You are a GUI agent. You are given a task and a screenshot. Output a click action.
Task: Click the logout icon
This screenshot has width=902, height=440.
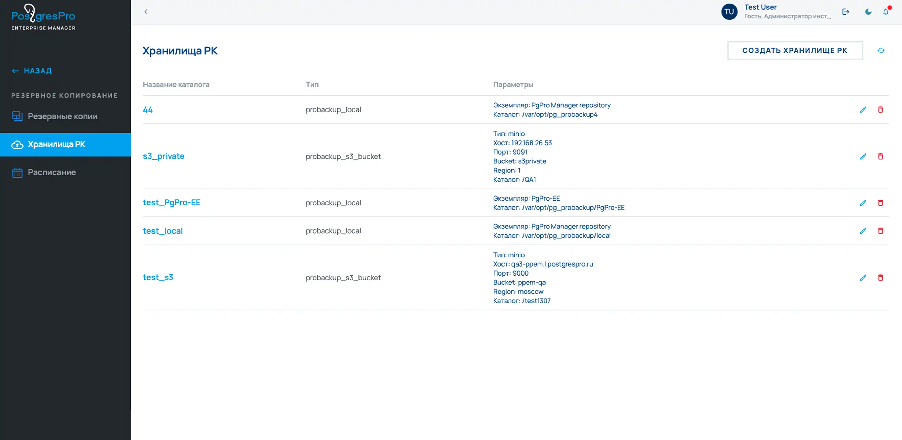point(846,12)
